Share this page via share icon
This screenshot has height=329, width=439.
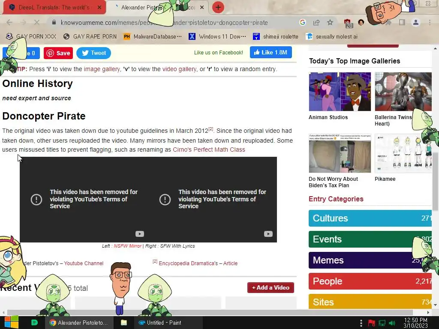(316, 22)
